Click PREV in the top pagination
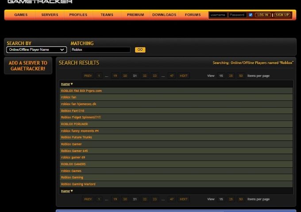This screenshot has width=301, height=212. point(88,76)
